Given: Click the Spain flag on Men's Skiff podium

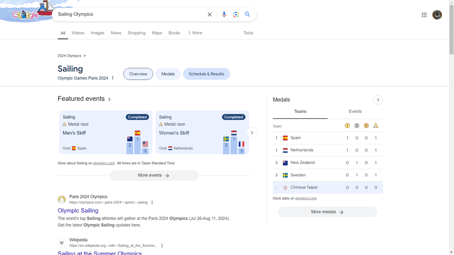Looking at the screenshot, I should click(x=137, y=133).
